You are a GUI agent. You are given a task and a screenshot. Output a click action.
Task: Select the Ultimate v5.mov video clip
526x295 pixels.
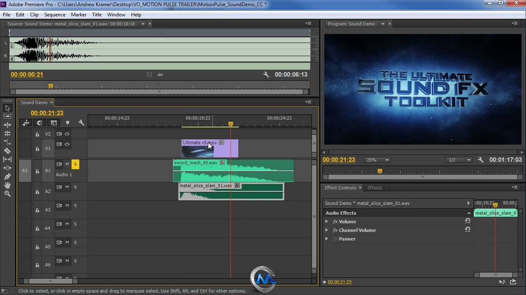coord(210,148)
